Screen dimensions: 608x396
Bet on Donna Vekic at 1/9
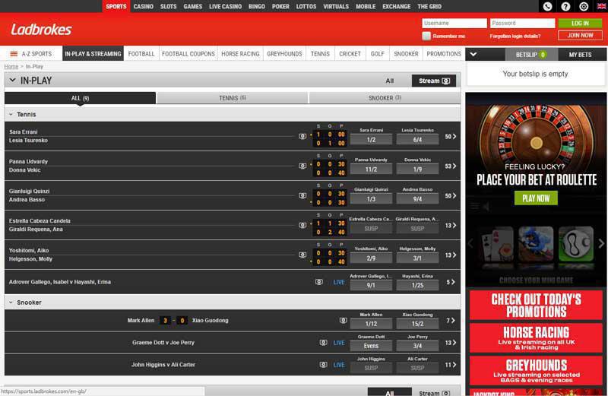coord(417,169)
